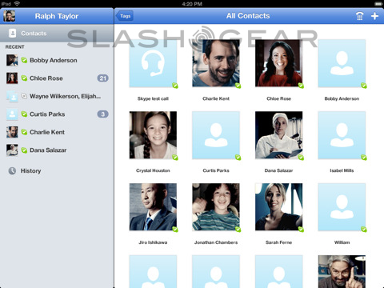
Task: Tap the plus add contact icon
Action: click(374, 16)
